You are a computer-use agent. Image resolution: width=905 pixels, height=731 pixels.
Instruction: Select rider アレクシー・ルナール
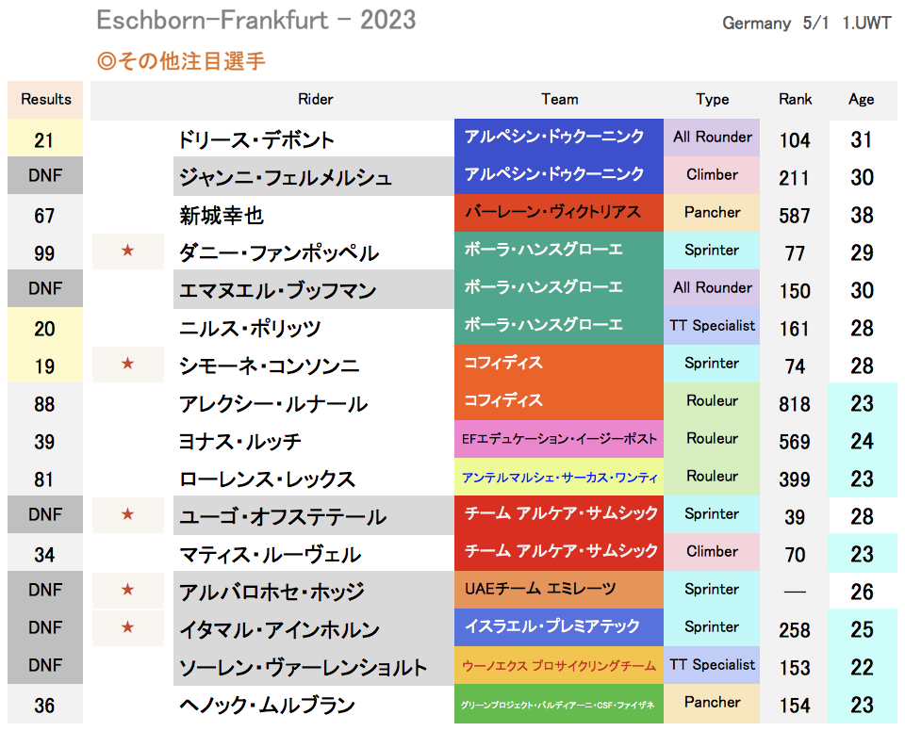[x=273, y=404]
